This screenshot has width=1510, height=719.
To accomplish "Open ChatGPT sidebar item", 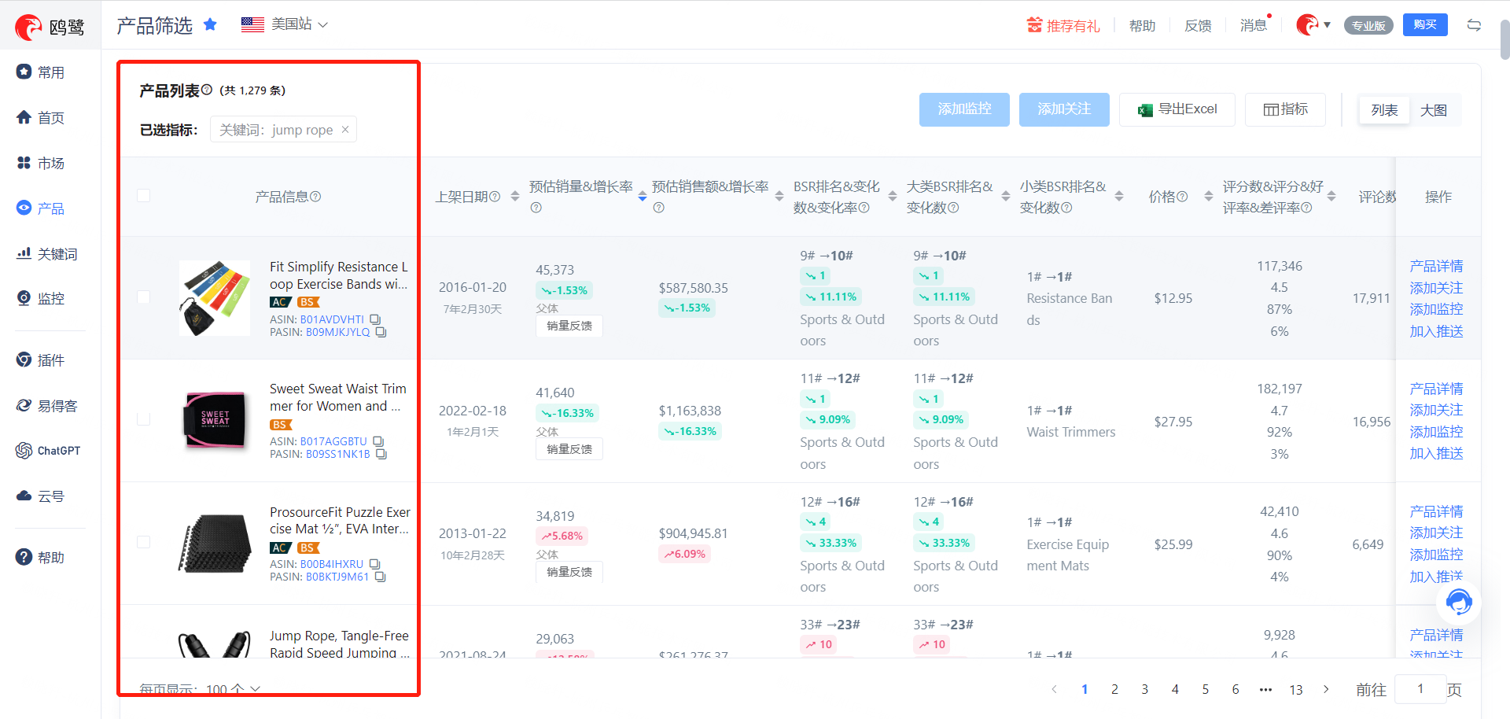I will 49,451.
